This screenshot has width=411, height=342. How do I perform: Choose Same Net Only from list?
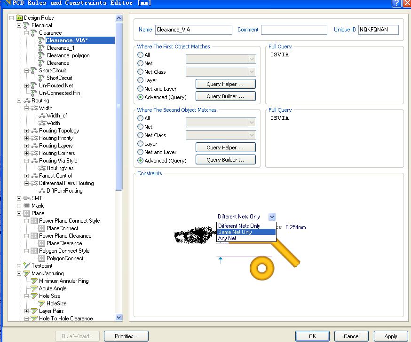[x=246, y=232]
